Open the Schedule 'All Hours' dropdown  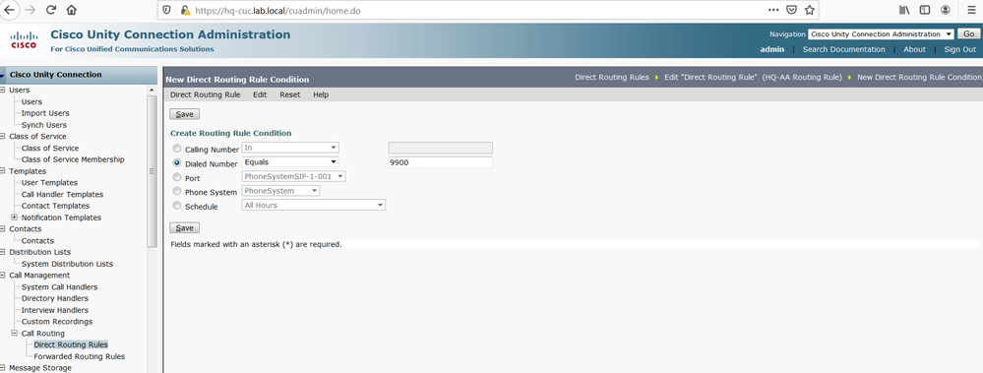point(314,205)
